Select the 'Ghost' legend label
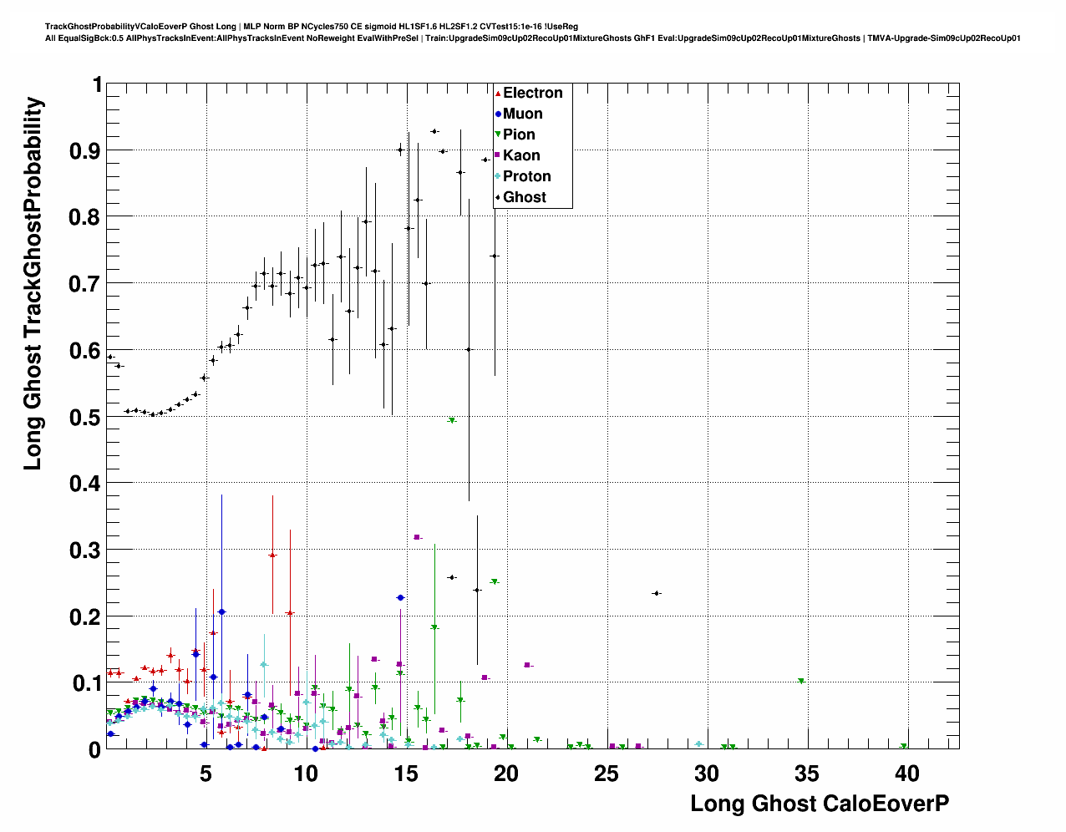This screenshot has height=832, width=1066. point(525,198)
